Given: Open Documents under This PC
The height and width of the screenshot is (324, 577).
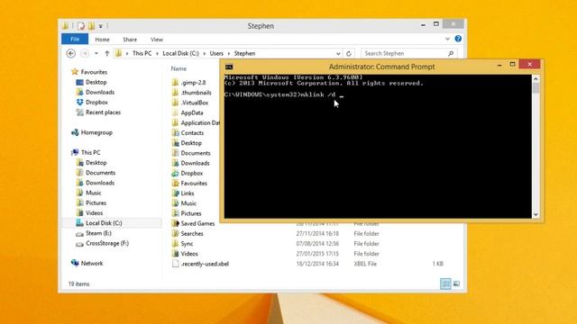Looking at the screenshot, I should pos(100,173).
